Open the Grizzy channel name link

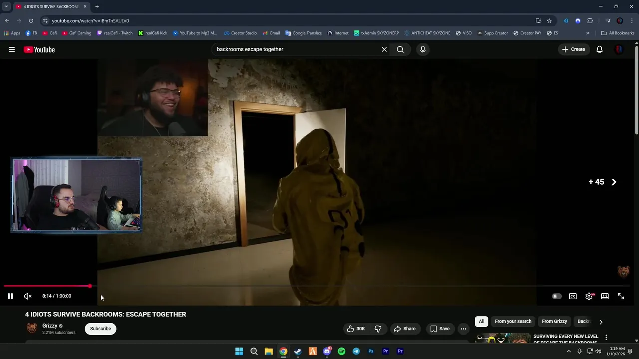[50, 326]
